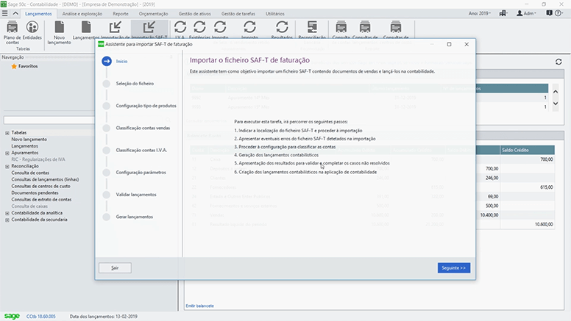Expand the Apuramentos tree node

tap(7, 153)
